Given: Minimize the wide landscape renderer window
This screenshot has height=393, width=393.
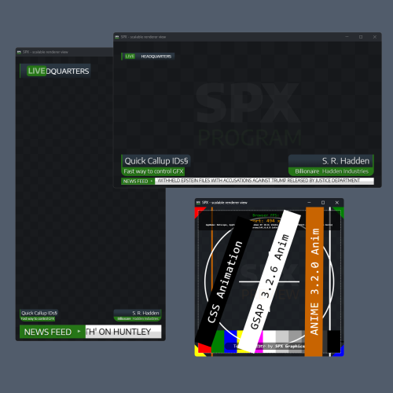Looking at the screenshot, I should click(347, 37).
